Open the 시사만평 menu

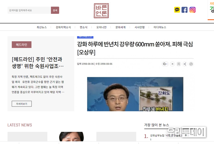click(139, 27)
